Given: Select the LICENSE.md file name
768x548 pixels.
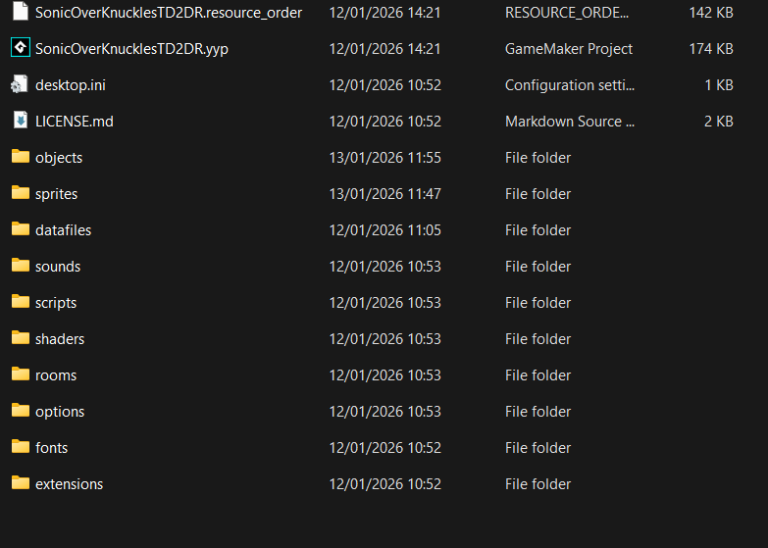Looking at the screenshot, I should click(75, 122).
